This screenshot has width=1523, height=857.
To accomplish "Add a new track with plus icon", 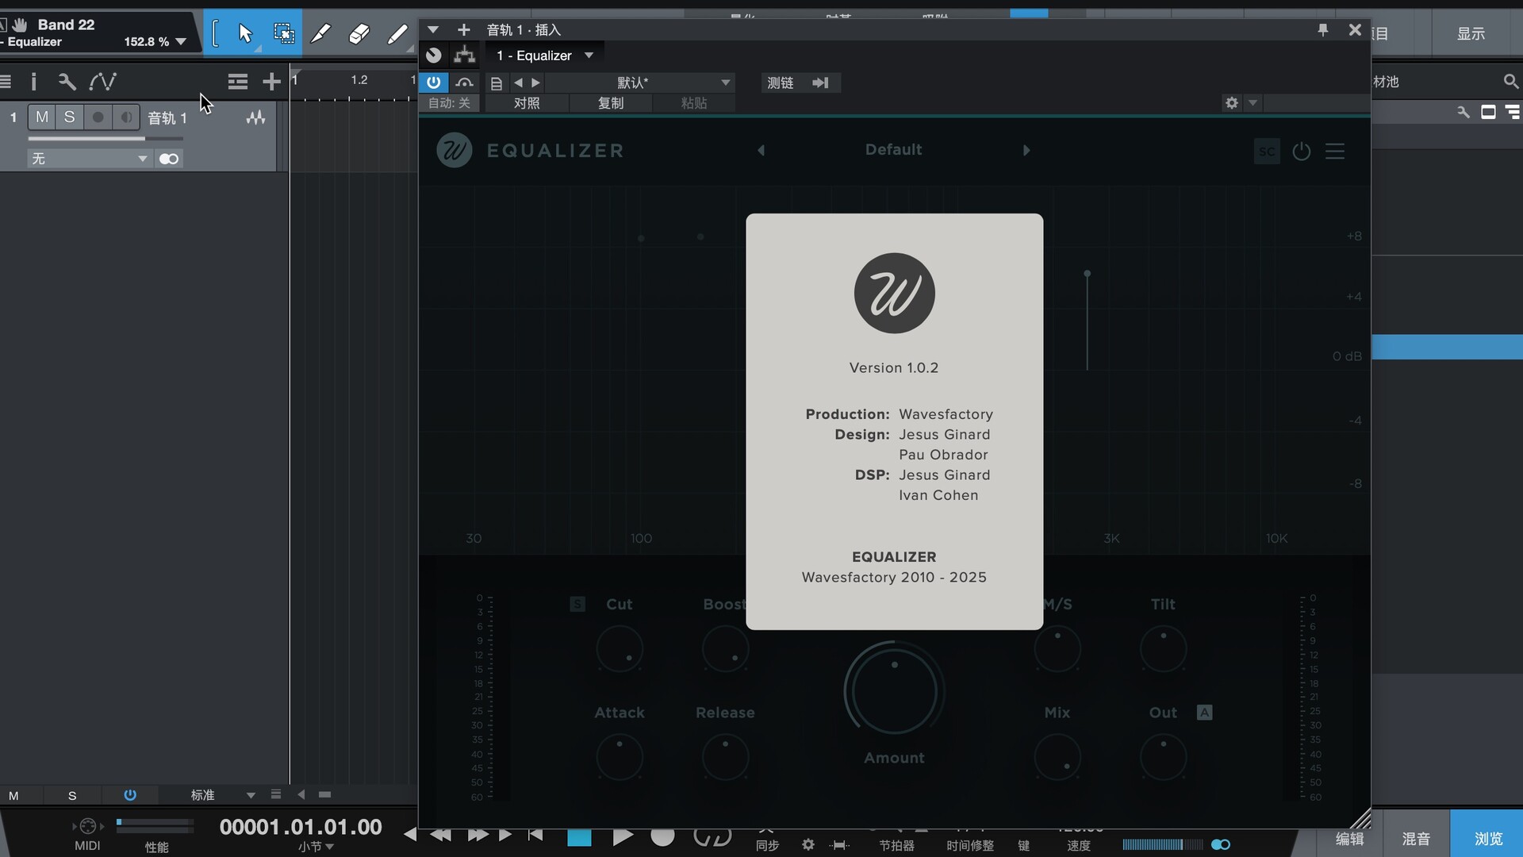I will point(271,82).
